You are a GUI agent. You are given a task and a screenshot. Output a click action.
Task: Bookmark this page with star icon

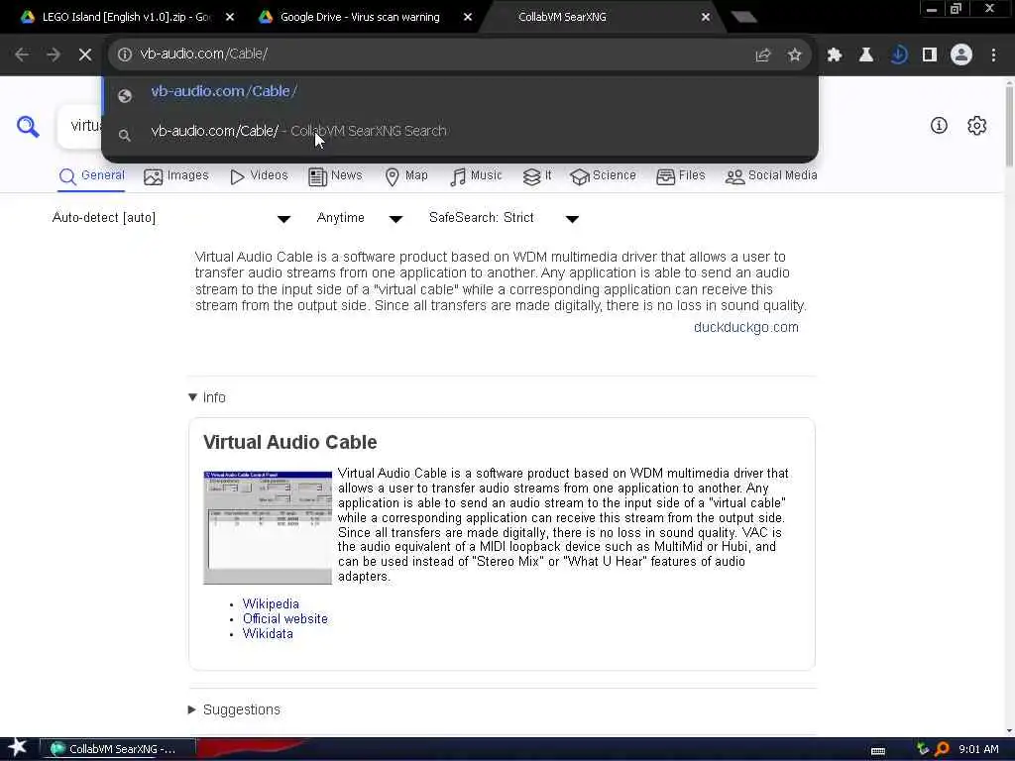[x=794, y=55]
